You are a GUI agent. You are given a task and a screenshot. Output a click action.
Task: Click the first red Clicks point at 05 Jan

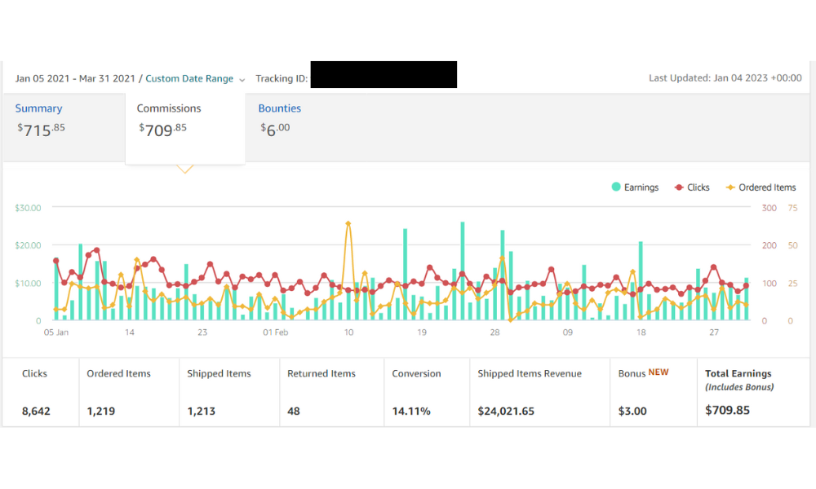pyautogui.click(x=56, y=261)
